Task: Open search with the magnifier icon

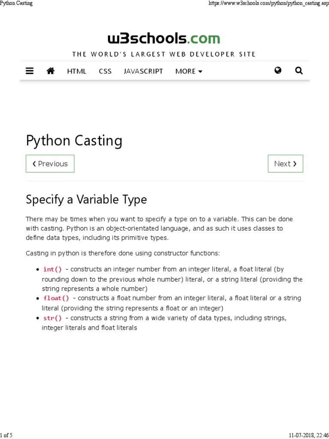Action: 299,71
